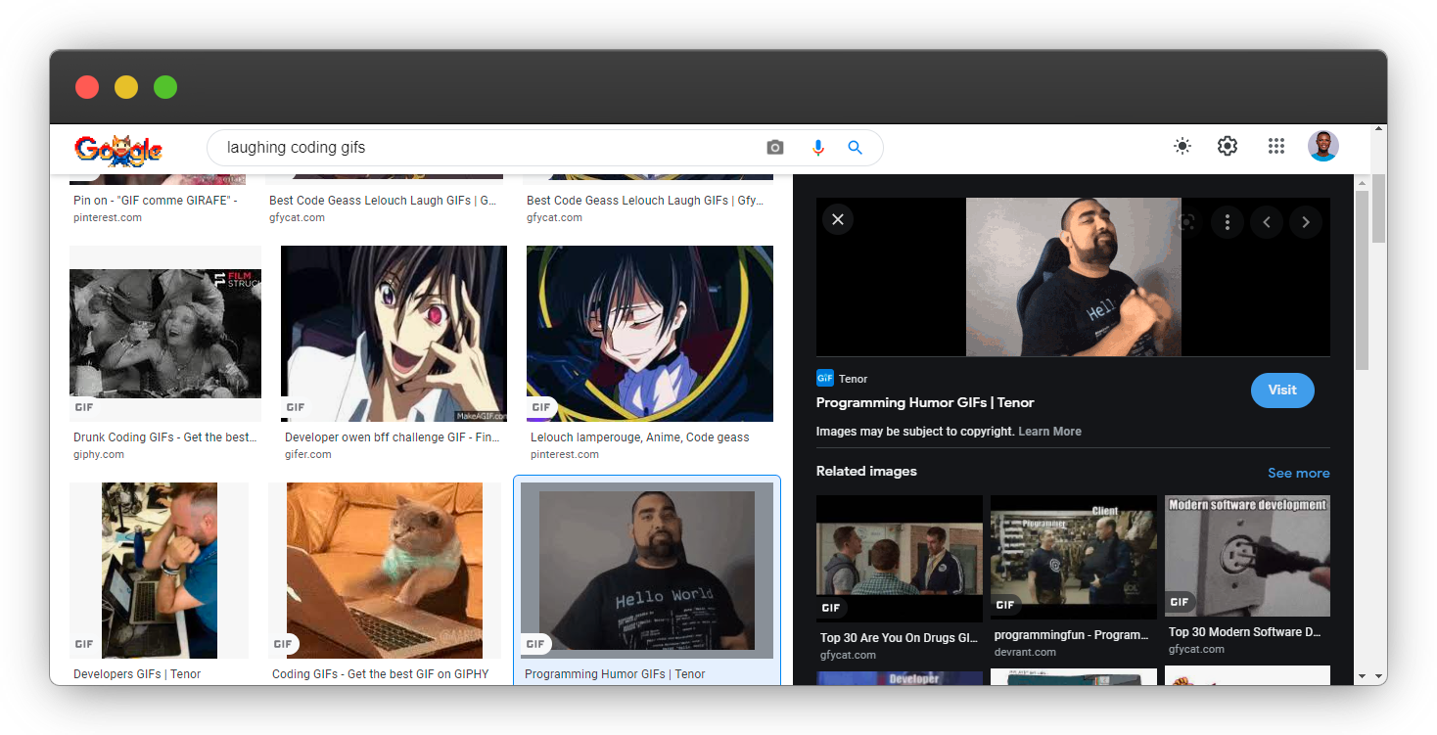Click the blue magnifier search icon
Screen dimensions: 1437x735
855,148
